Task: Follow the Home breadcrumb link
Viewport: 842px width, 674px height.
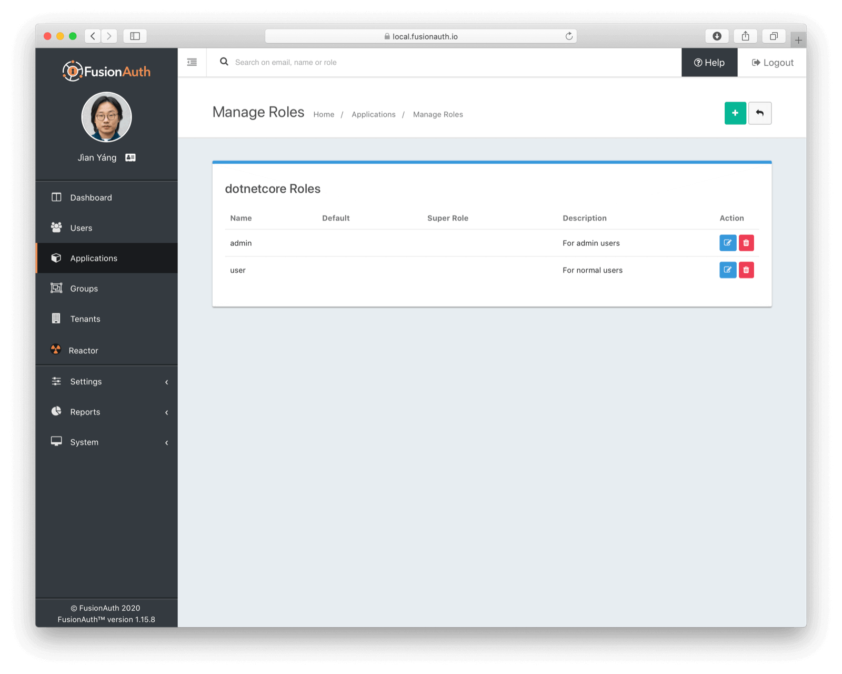Action: click(324, 114)
